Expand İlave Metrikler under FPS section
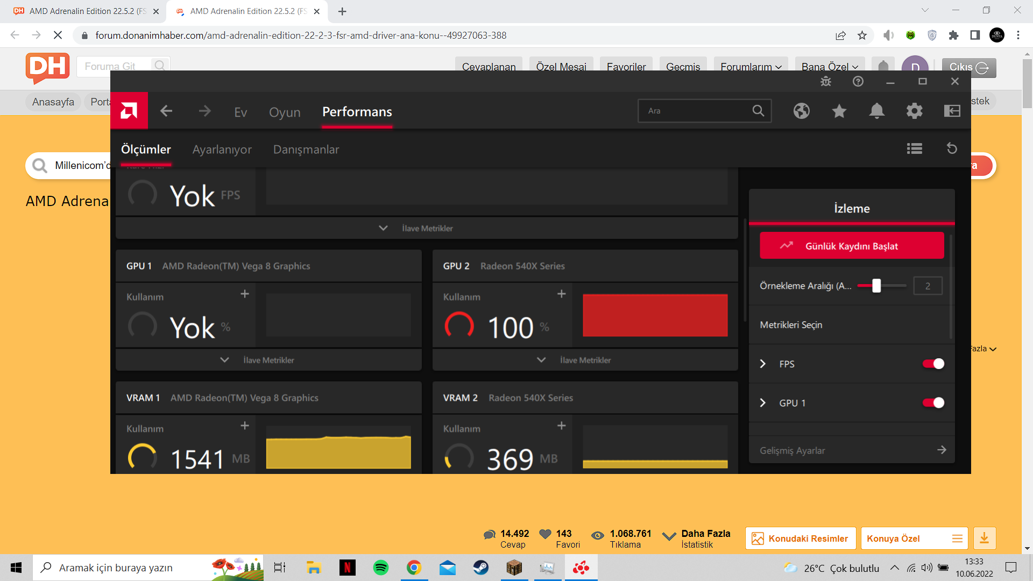1033x581 pixels. pyautogui.click(x=427, y=228)
